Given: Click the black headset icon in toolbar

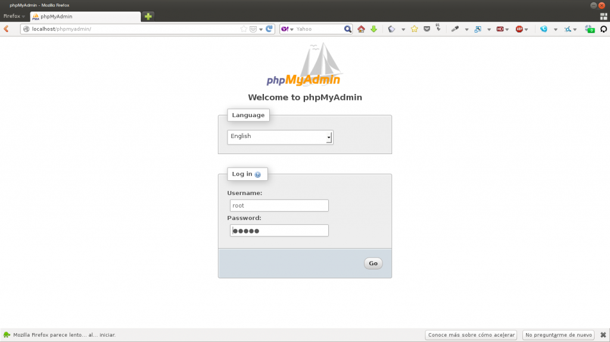Looking at the screenshot, I should click(x=603, y=29).
